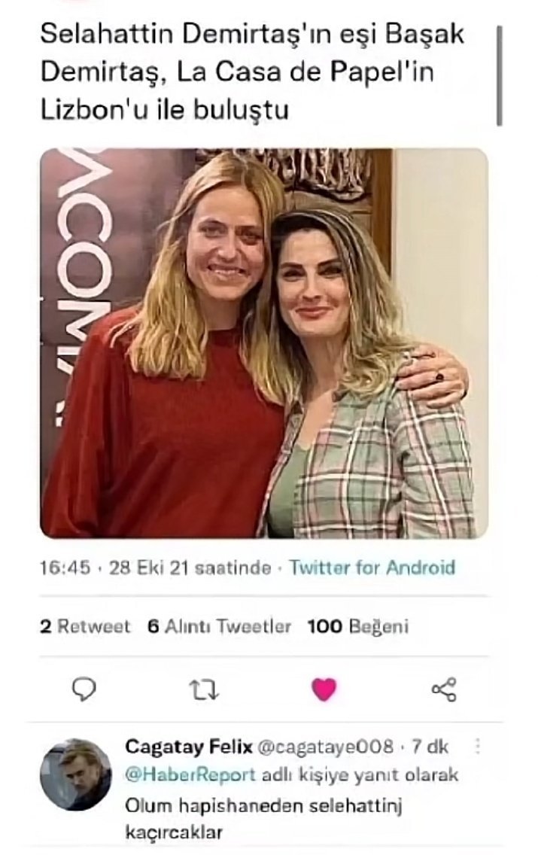The image size is (538, 855).
Task: View the 2 Retweet list
Action: pyautogui.click(x=86, y=626)
